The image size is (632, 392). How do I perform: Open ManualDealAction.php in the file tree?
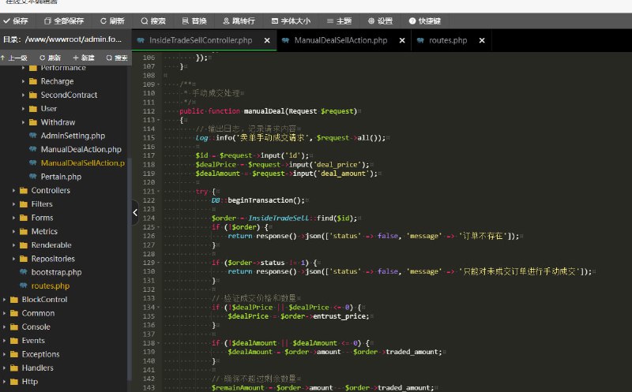click(81, 149)
